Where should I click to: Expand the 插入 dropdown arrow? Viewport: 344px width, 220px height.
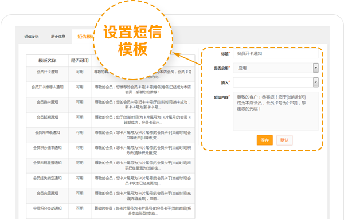316,82
